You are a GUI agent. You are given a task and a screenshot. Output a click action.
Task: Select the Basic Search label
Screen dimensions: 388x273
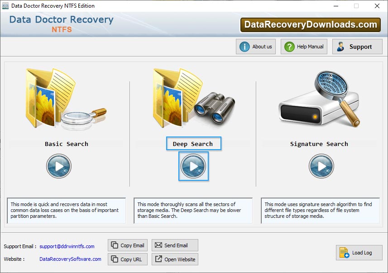tap(66, 144)
